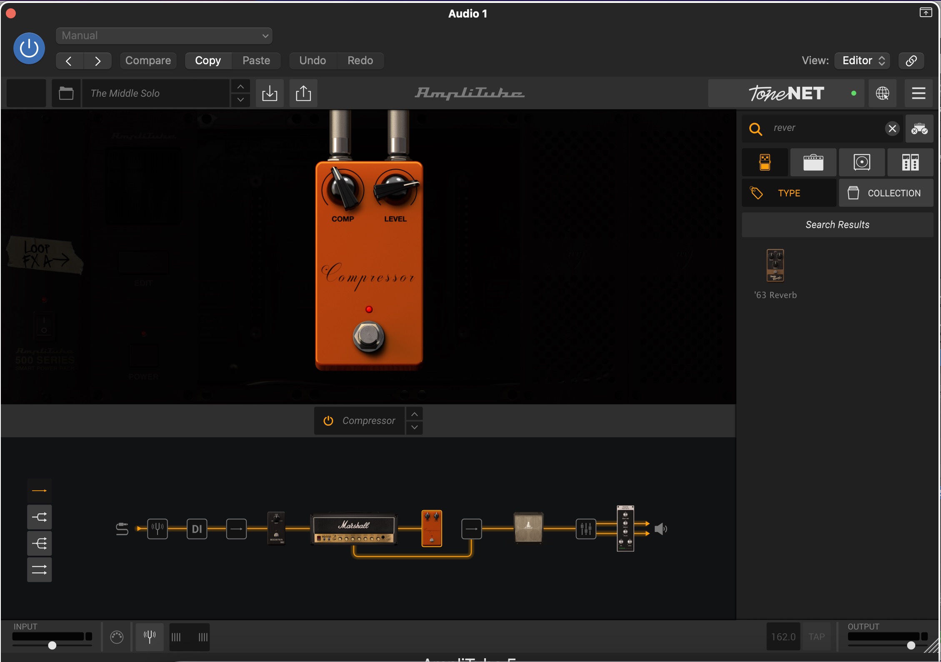
Task: Click the Compare button
Action: [x=148, y=61]
